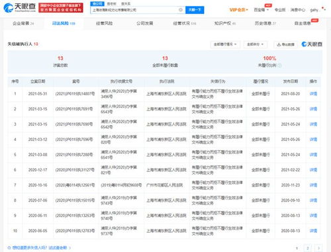Viewport: 331px width, 252px height.
Task: Click the publish date 2020-11-23 cell
Action: pyautogui.click(x=291, y=185)
